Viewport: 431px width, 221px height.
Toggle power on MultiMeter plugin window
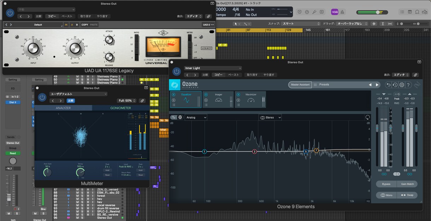[x=42, y=97]
